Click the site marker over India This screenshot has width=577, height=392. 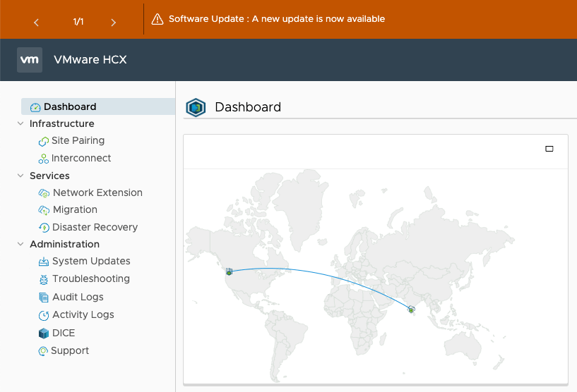pyautogui.click(x=411, y=310)
